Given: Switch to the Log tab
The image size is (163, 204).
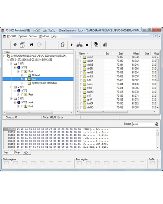Looking at the screenshot, I should [8, 152].
